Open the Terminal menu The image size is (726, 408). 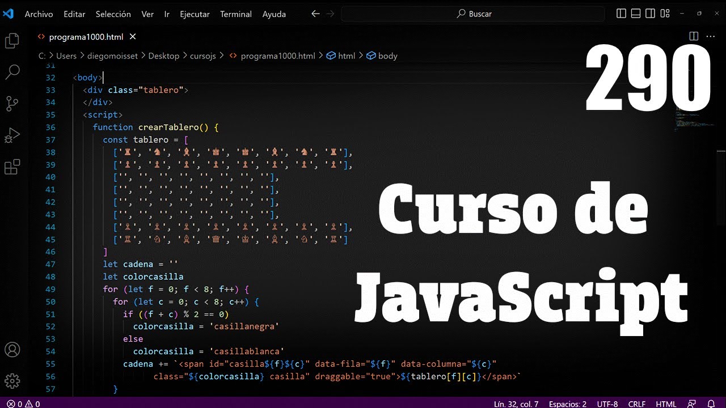pos(236,14)
